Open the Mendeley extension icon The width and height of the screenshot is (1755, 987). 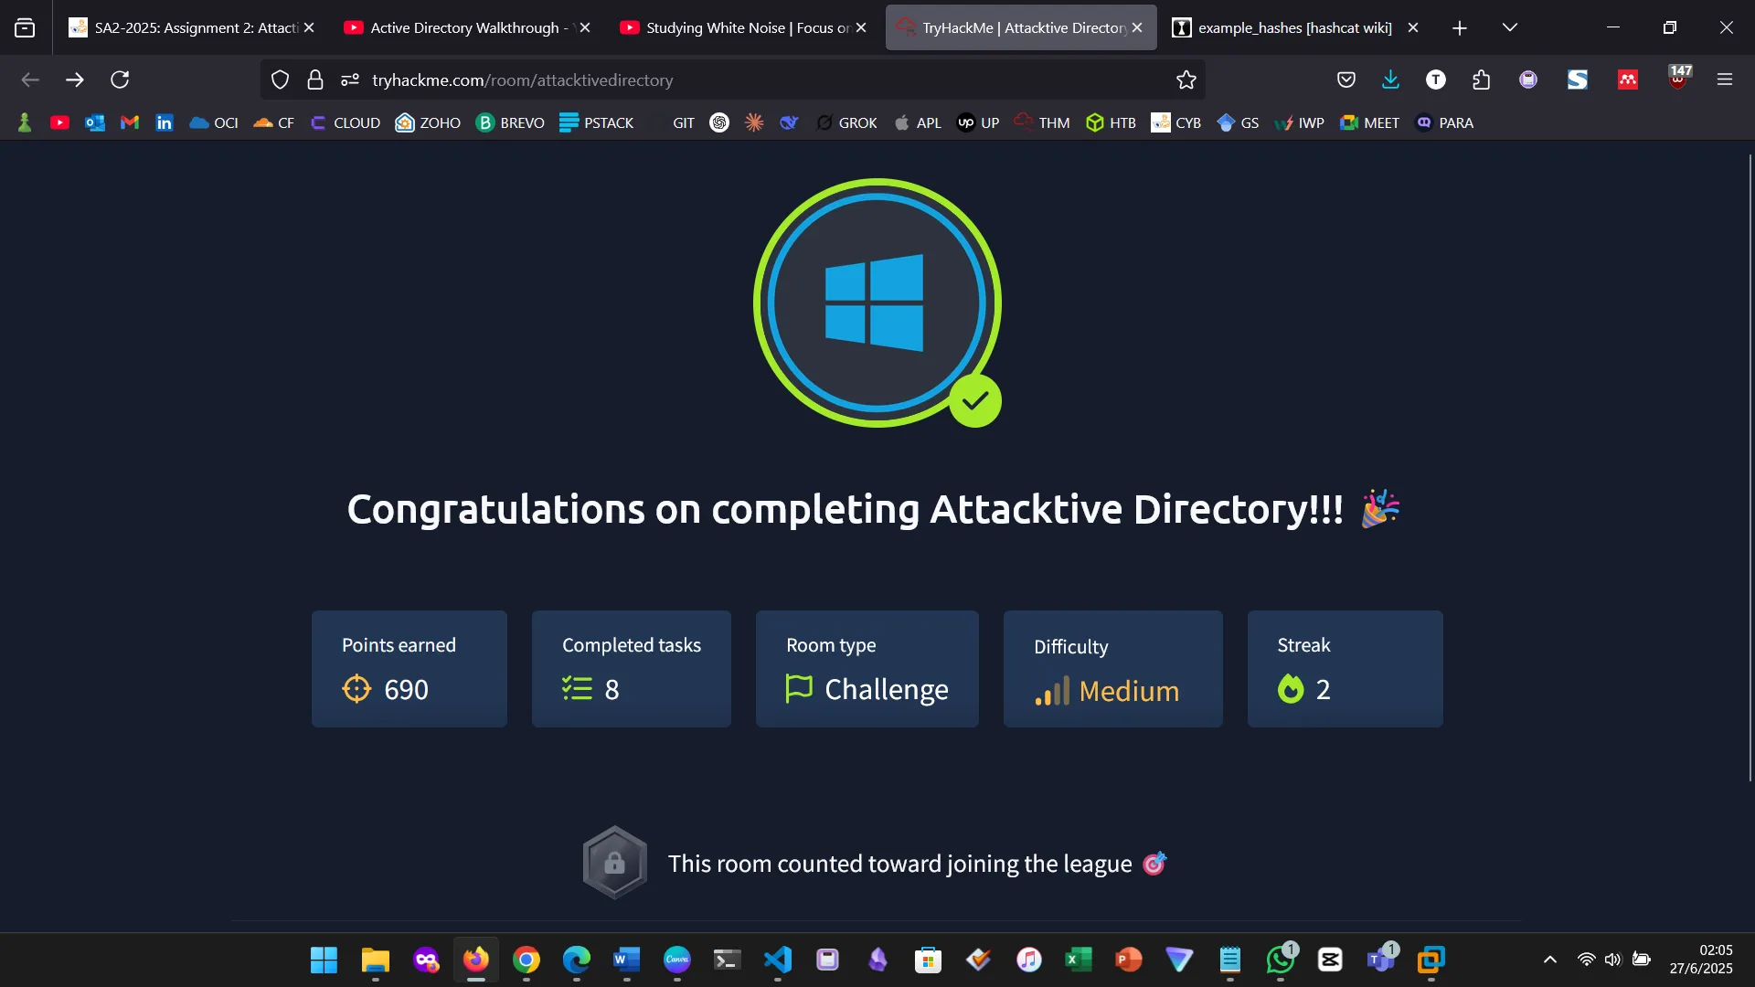1628,80
